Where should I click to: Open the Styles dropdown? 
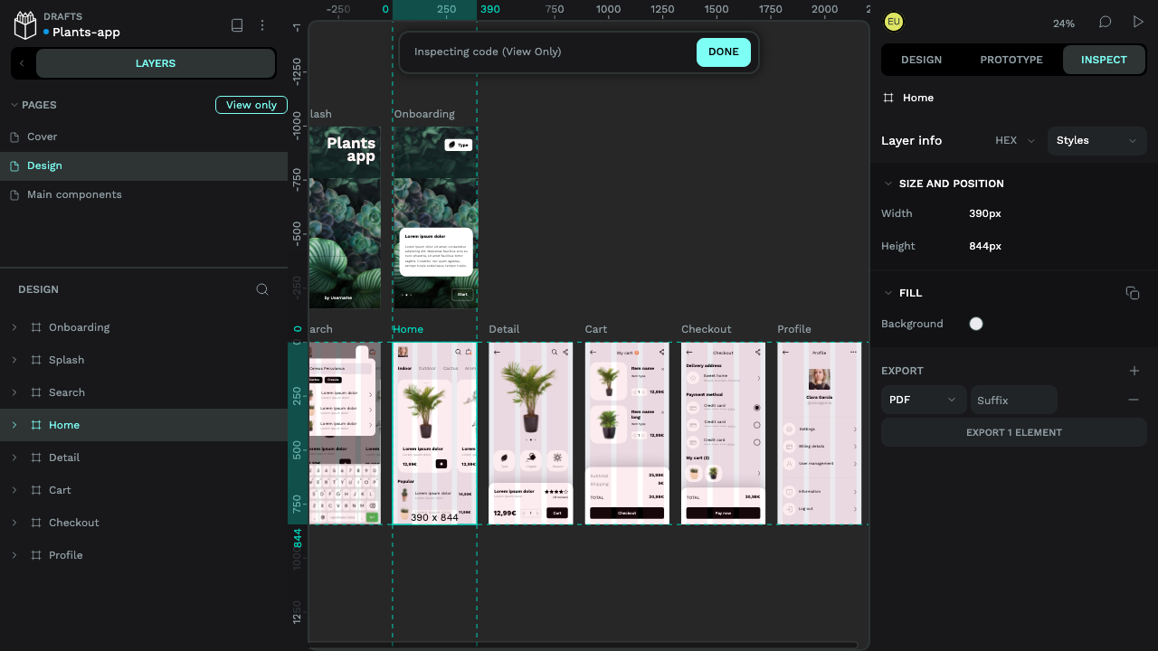(x=1096, y=140)
